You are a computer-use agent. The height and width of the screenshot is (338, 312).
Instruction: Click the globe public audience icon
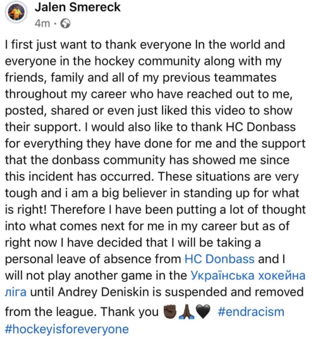click(x=65, y=24)
